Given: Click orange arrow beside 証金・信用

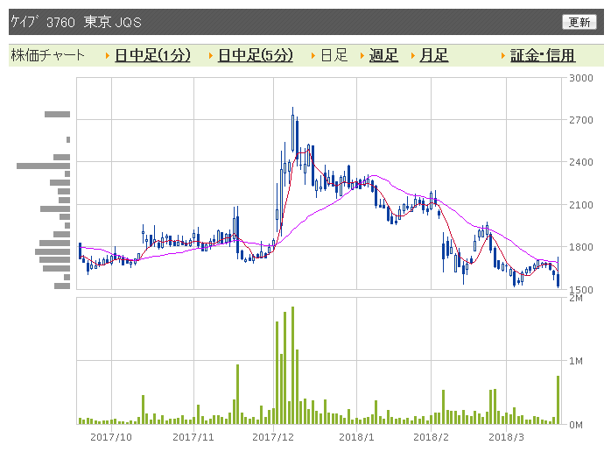Looking at the screenshot, I should pyautogui.click(x=503, y=56).
